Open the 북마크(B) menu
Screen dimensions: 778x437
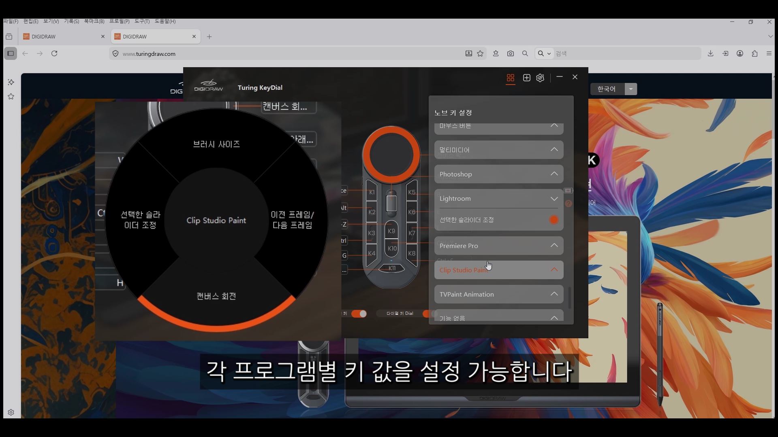click(x=94, y=21)
